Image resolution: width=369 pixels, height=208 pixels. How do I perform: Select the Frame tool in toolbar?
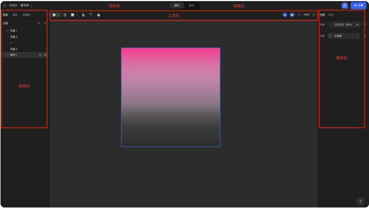click(x=65, y=15)
